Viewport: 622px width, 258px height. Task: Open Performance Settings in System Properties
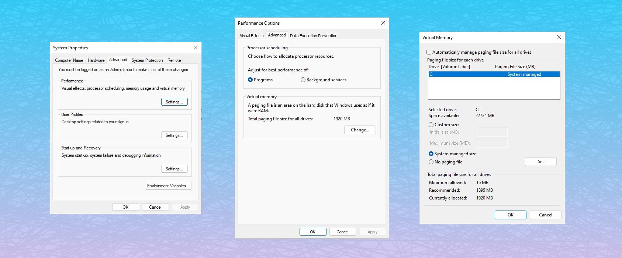(x=174, y=102)
